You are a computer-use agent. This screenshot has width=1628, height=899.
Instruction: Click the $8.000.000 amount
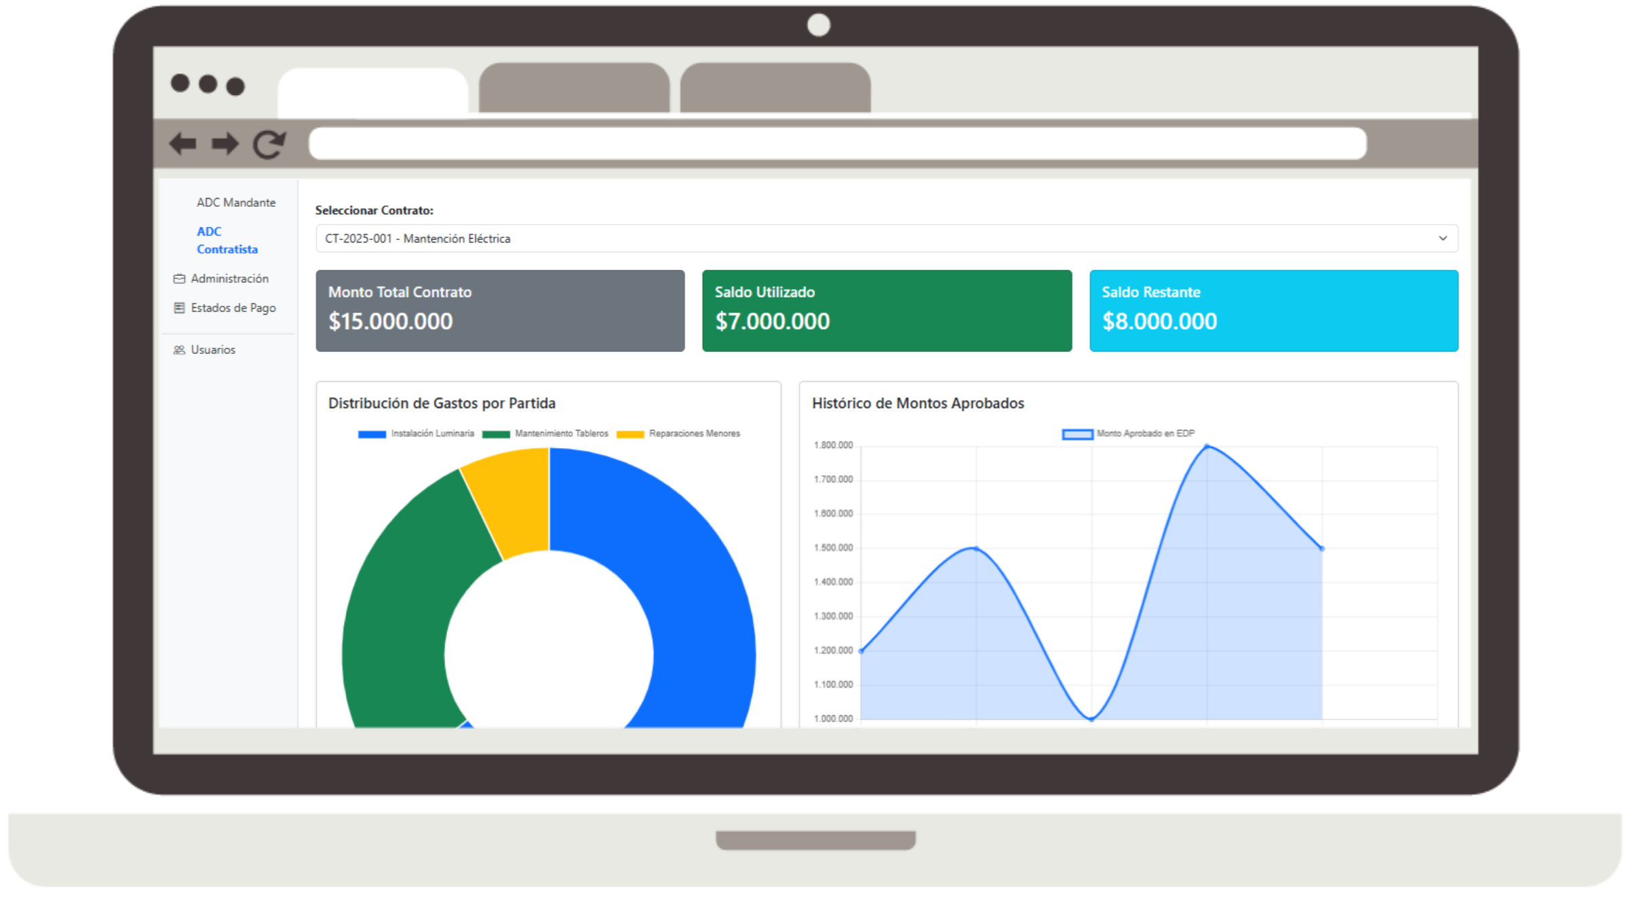point(1159,321)
